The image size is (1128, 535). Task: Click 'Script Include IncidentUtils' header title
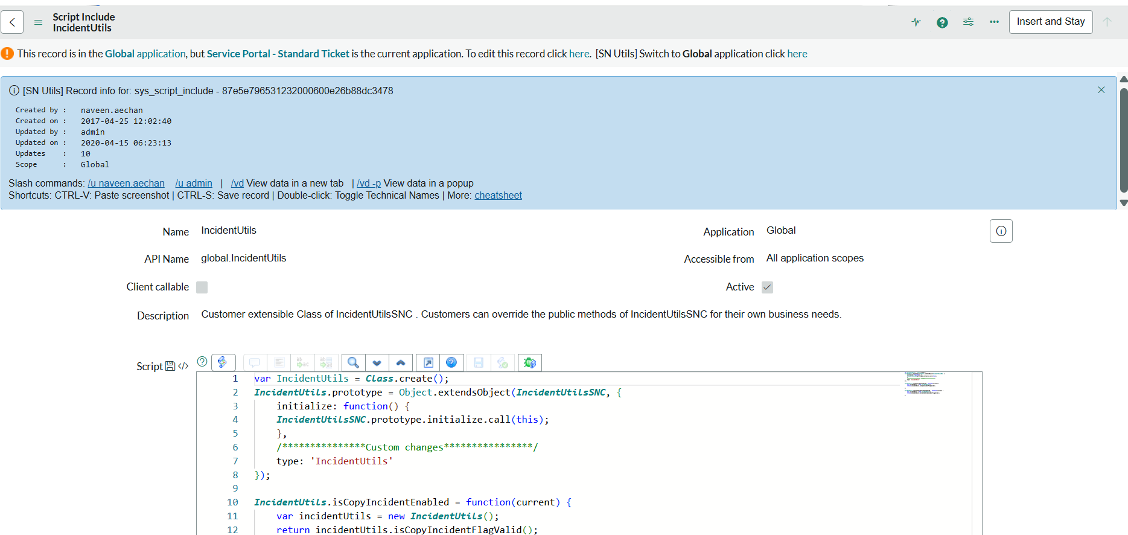tap(83, 22)
